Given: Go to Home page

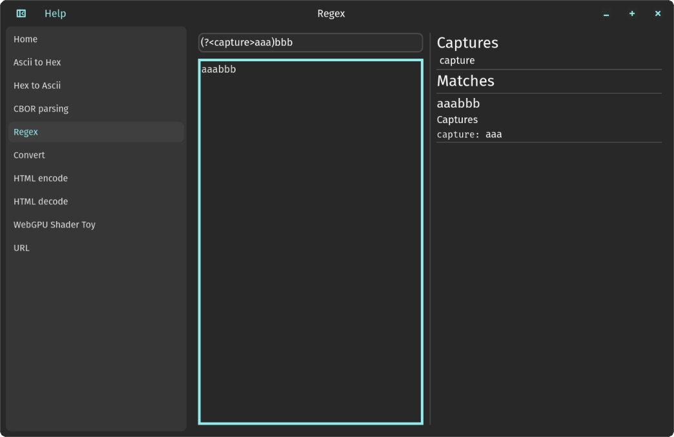Looking at the screenshot, I should coord(96,39).
